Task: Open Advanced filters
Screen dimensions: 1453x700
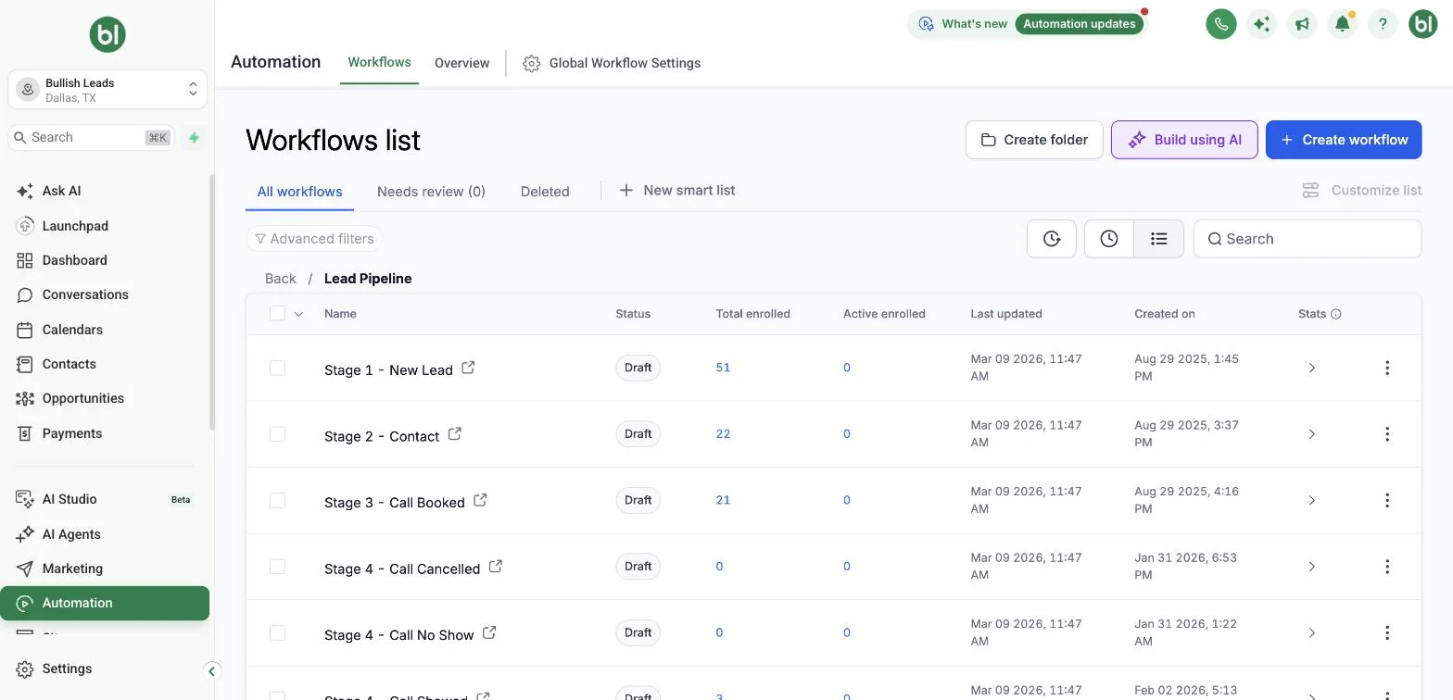Action: [314, 239]
